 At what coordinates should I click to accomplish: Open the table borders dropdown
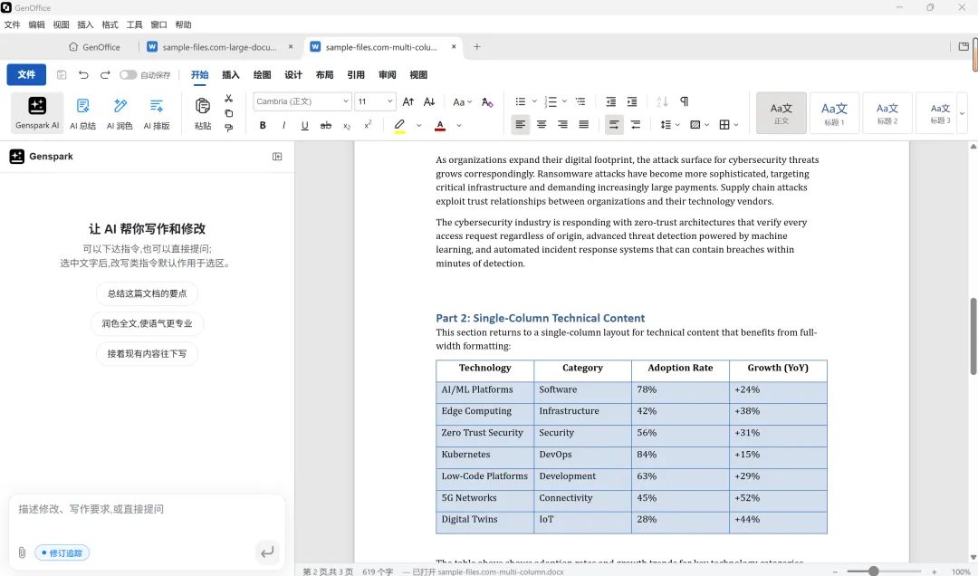(728, 125)
